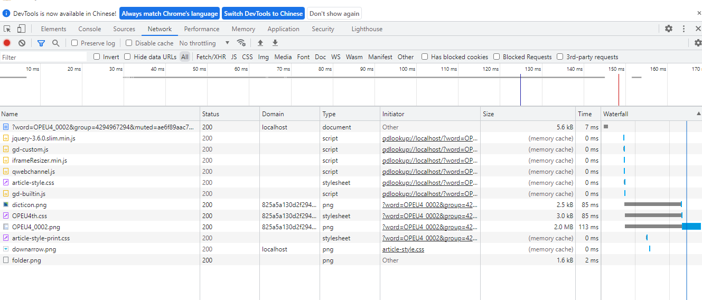702x300 pixels.
Task: Open article-style.css initiator link for downarrow.png
Action: (403, 249)
